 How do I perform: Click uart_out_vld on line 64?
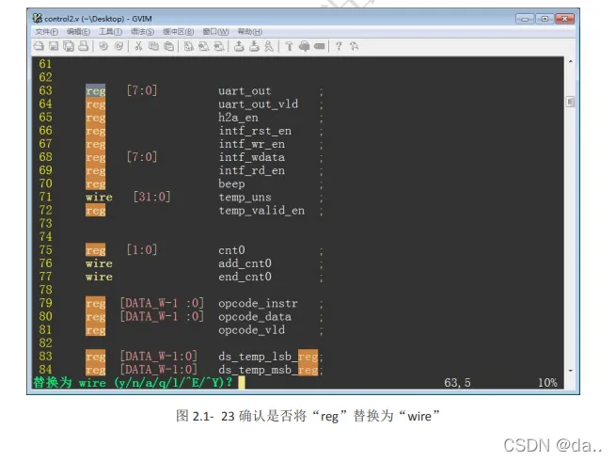click(x=258, y=104)
